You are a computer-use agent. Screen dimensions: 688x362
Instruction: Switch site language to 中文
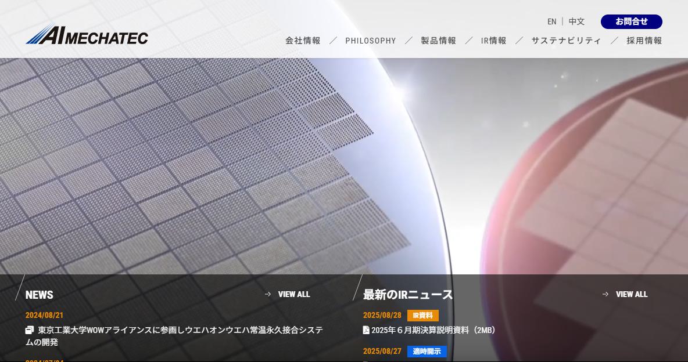coord(576,21)
